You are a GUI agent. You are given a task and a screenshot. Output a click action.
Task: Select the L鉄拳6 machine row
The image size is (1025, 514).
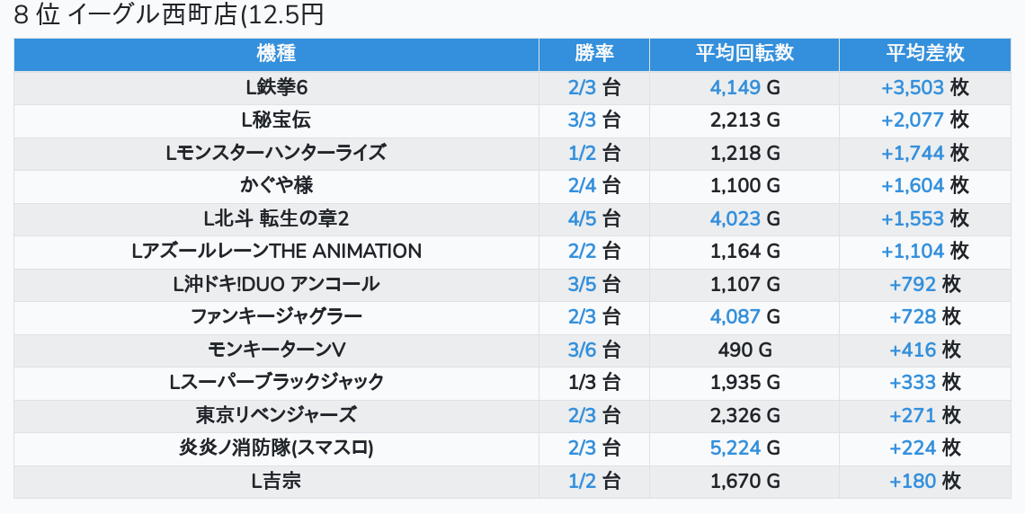click(x=276, y=87)
